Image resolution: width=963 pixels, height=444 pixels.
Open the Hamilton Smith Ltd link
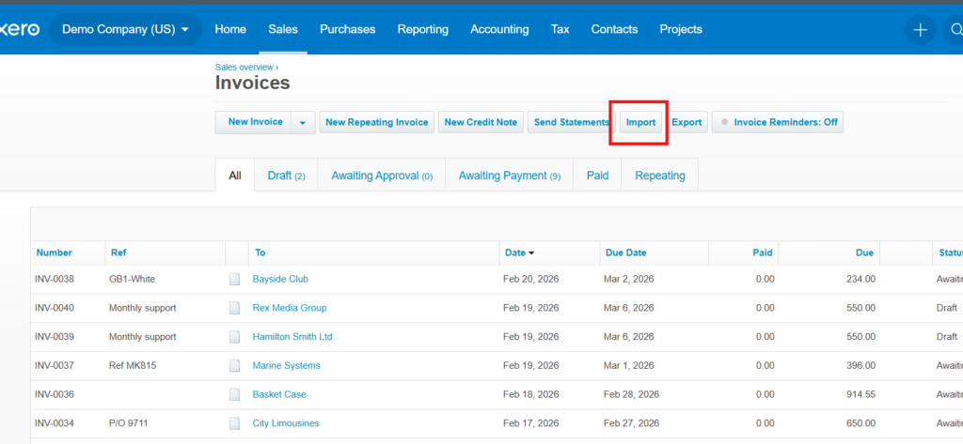pyautogui.click(x=292, y=337)
